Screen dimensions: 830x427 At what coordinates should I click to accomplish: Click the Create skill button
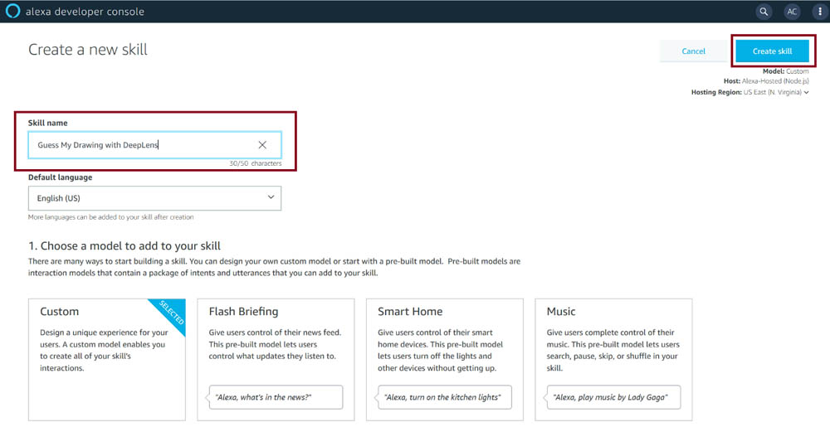tap(772, 51)
